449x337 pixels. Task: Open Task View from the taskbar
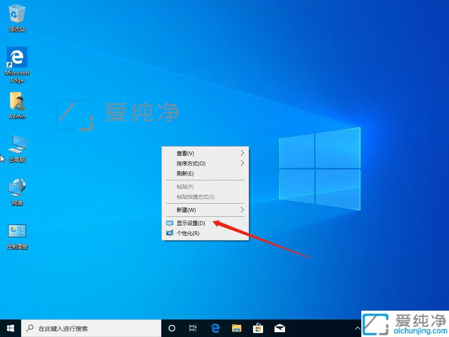pos(193,328)
